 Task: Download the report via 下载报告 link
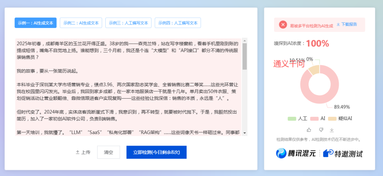click(347, 24)
